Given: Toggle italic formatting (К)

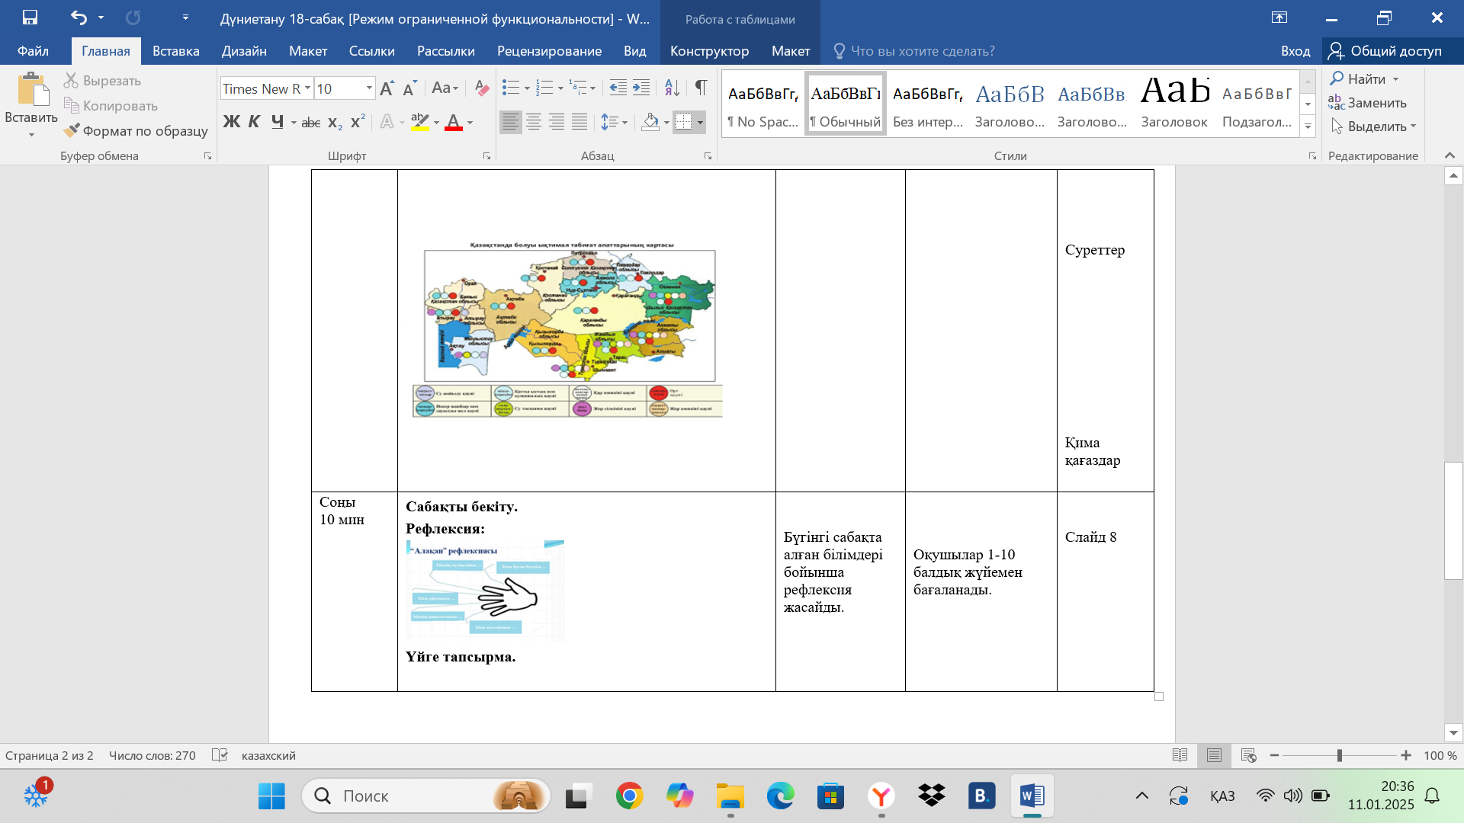Looking at the screenshot, I should pyautogui.click(x=254, y=122).
